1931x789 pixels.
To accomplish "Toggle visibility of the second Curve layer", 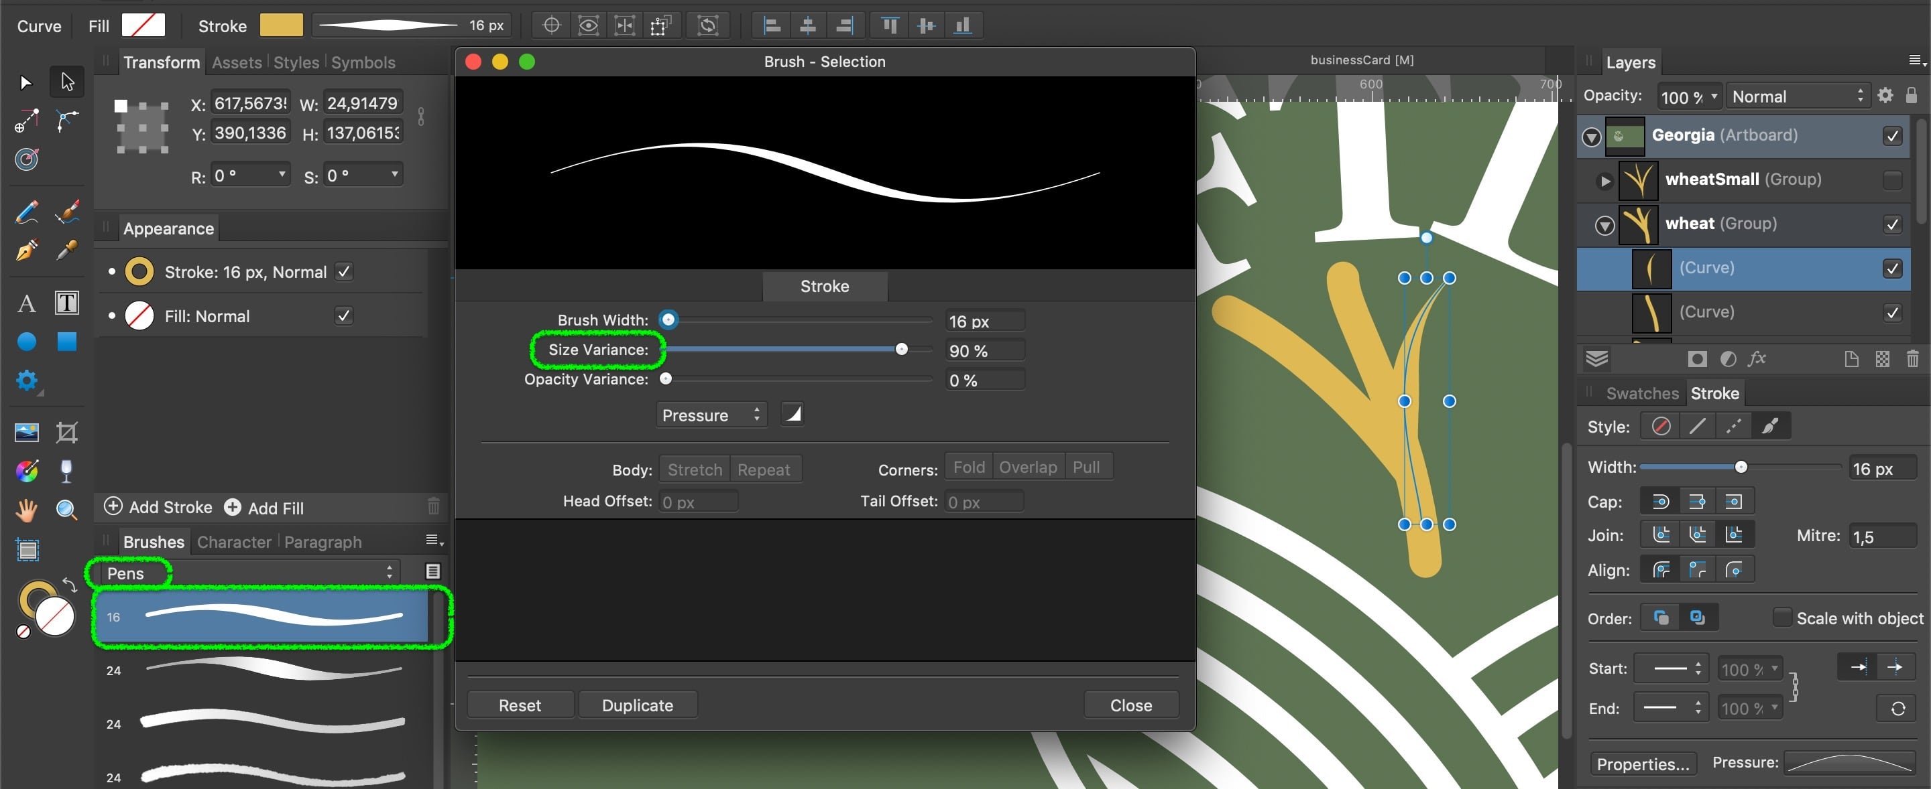I will point(1892,312).
